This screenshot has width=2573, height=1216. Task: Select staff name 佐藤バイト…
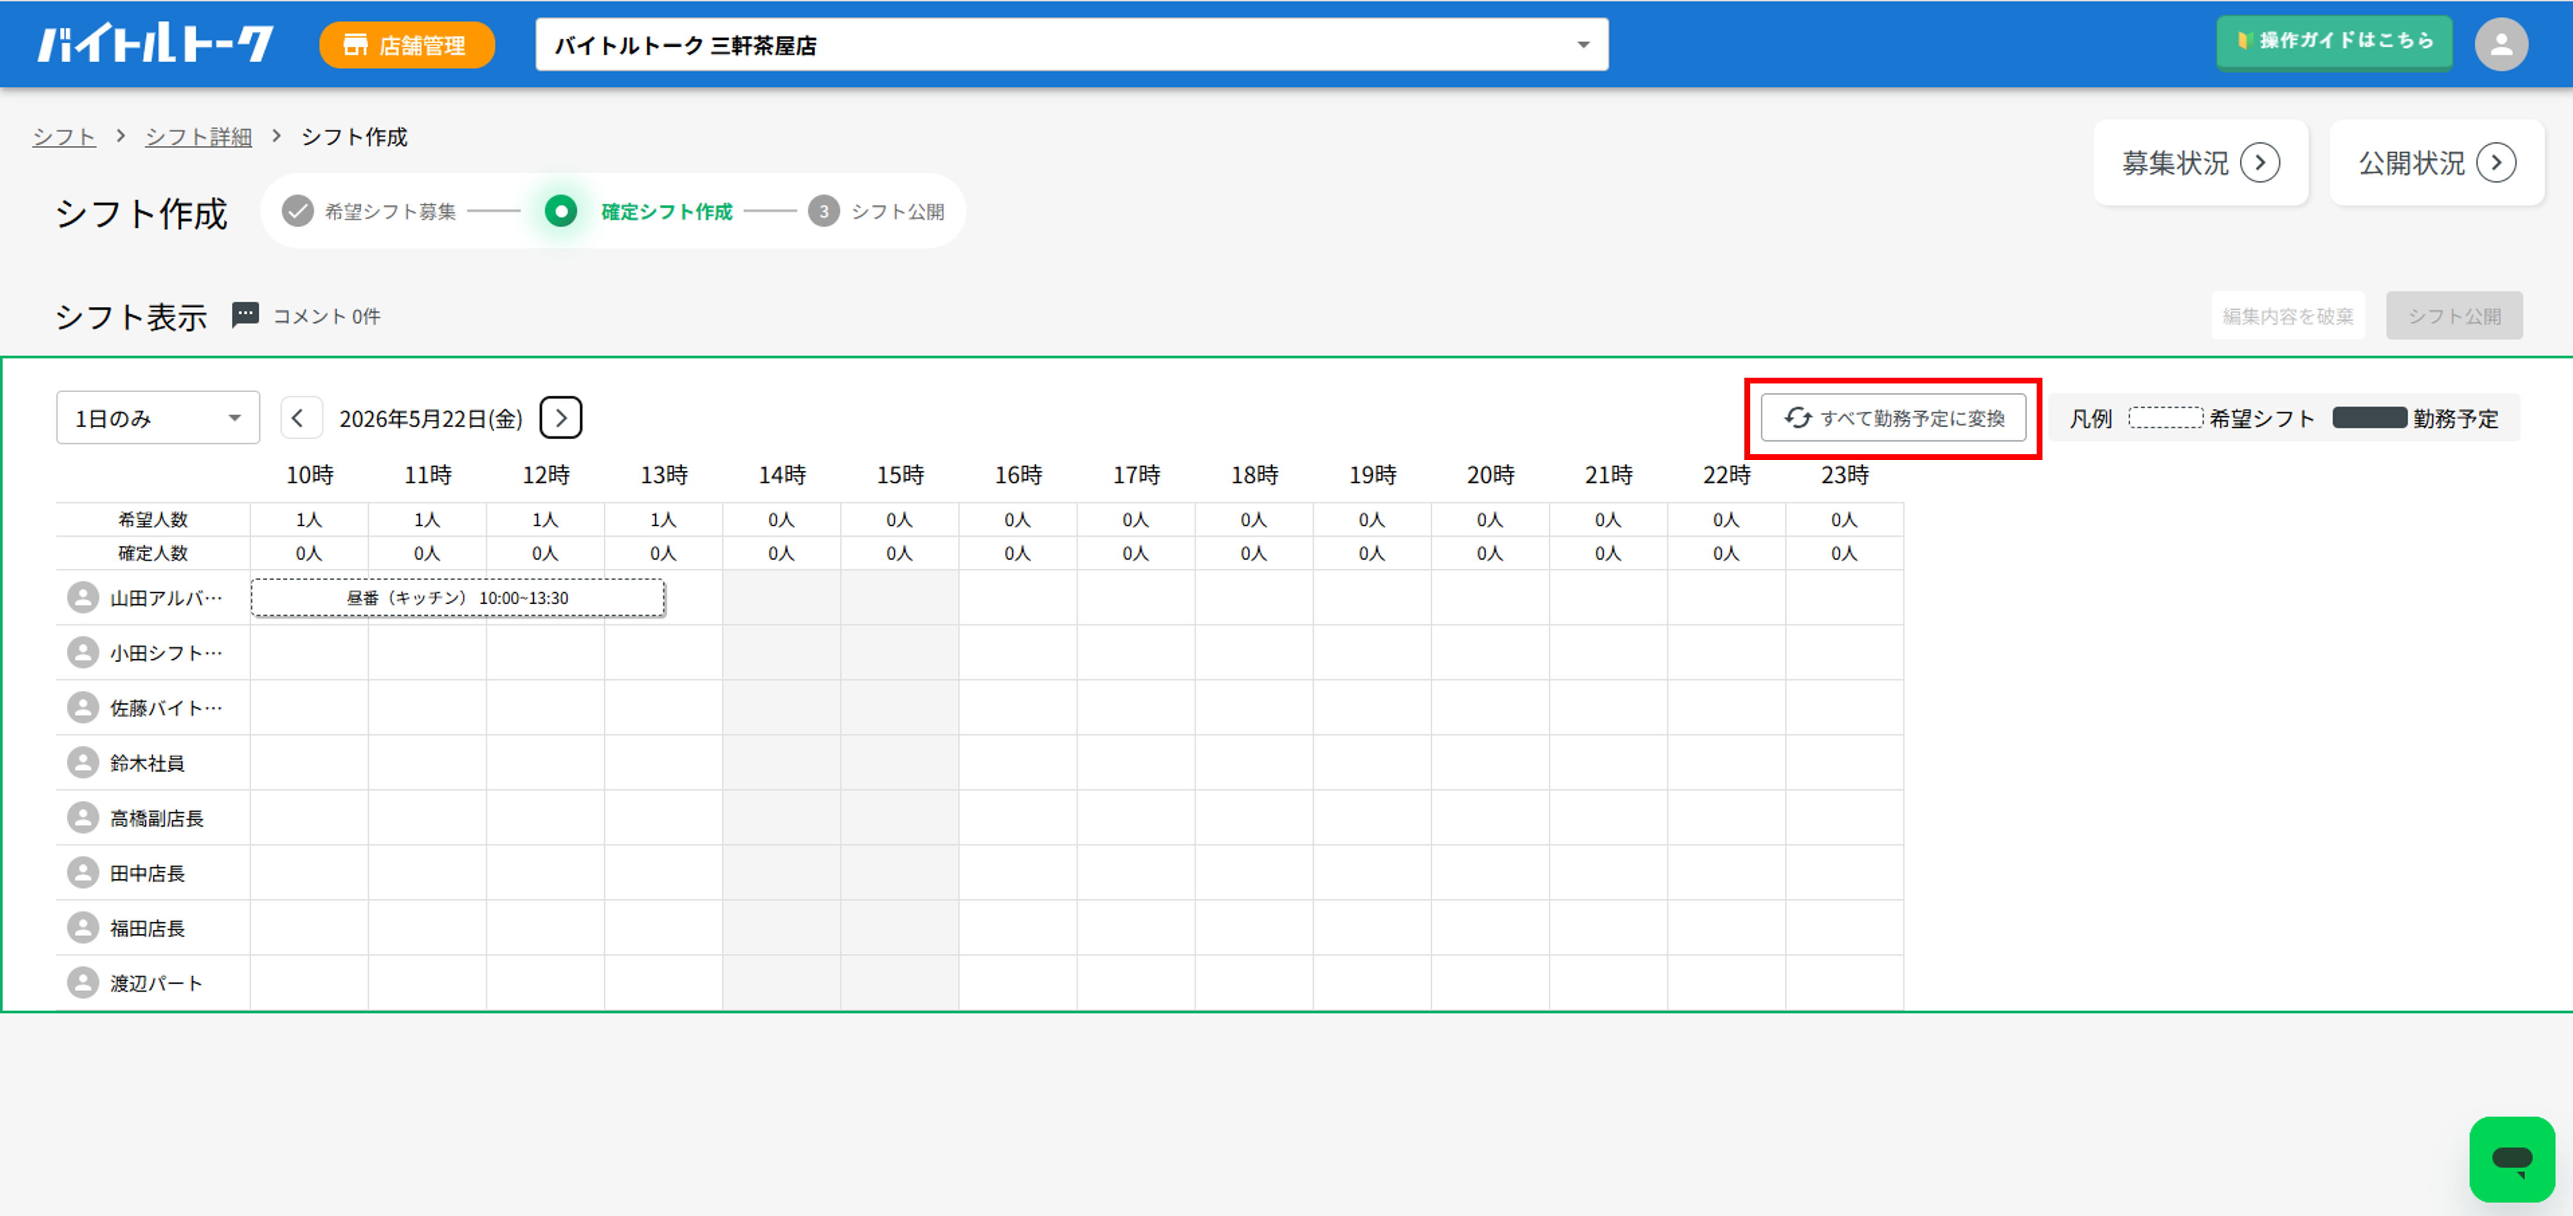[x=166, y=708]
